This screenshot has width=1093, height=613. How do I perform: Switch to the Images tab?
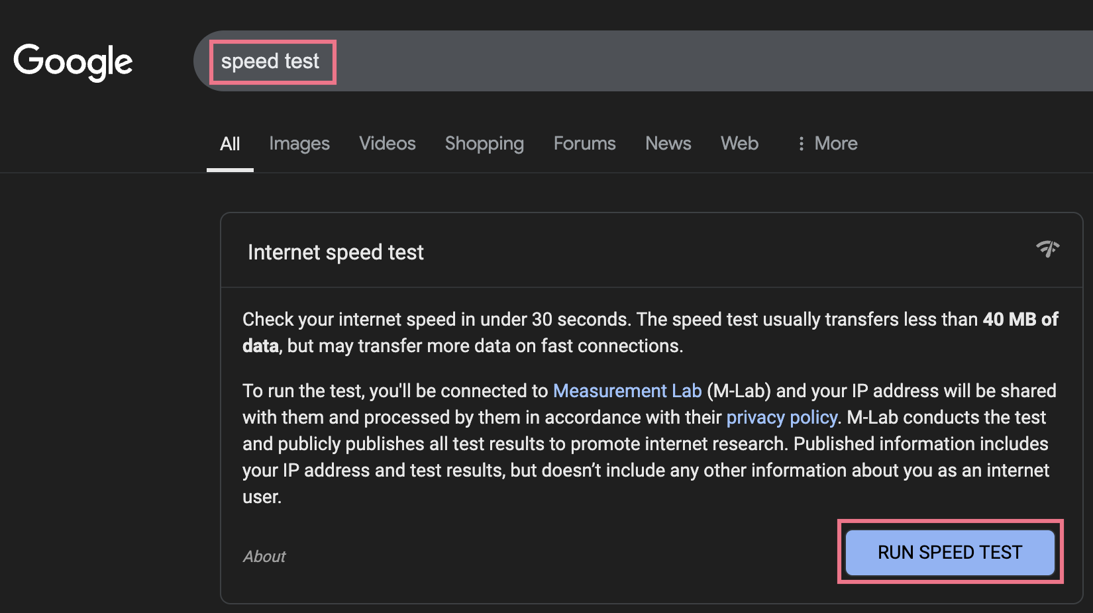[299, 144]
